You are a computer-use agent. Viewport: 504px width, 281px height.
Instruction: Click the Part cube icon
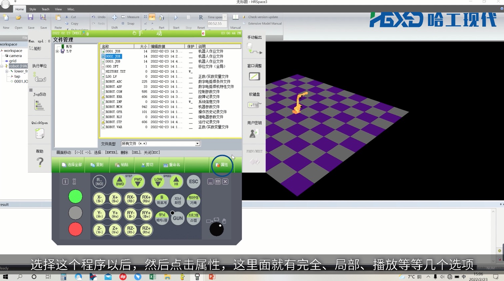pyautogui.click(x=161, y=18)
